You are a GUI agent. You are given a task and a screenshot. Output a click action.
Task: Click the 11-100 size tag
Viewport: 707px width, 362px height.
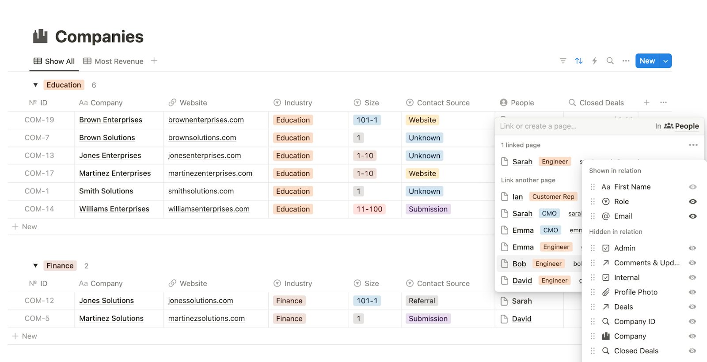(369, 209)
